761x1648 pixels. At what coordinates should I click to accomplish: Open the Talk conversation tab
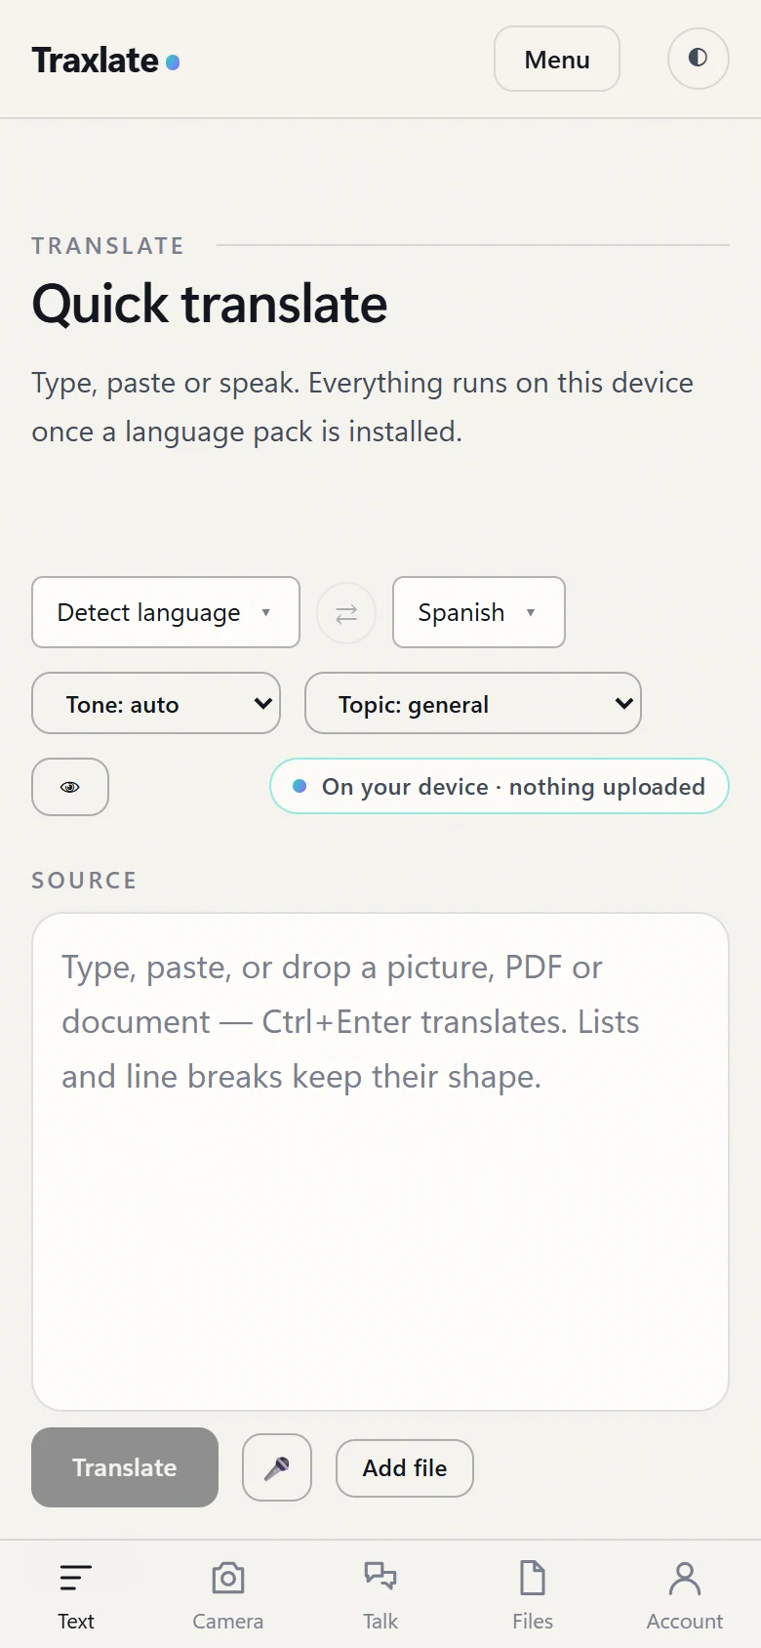click(380, 1595)
